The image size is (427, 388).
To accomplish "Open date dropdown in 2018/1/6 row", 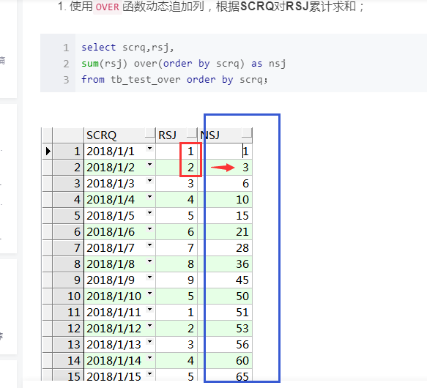I will tap(149, 228).
